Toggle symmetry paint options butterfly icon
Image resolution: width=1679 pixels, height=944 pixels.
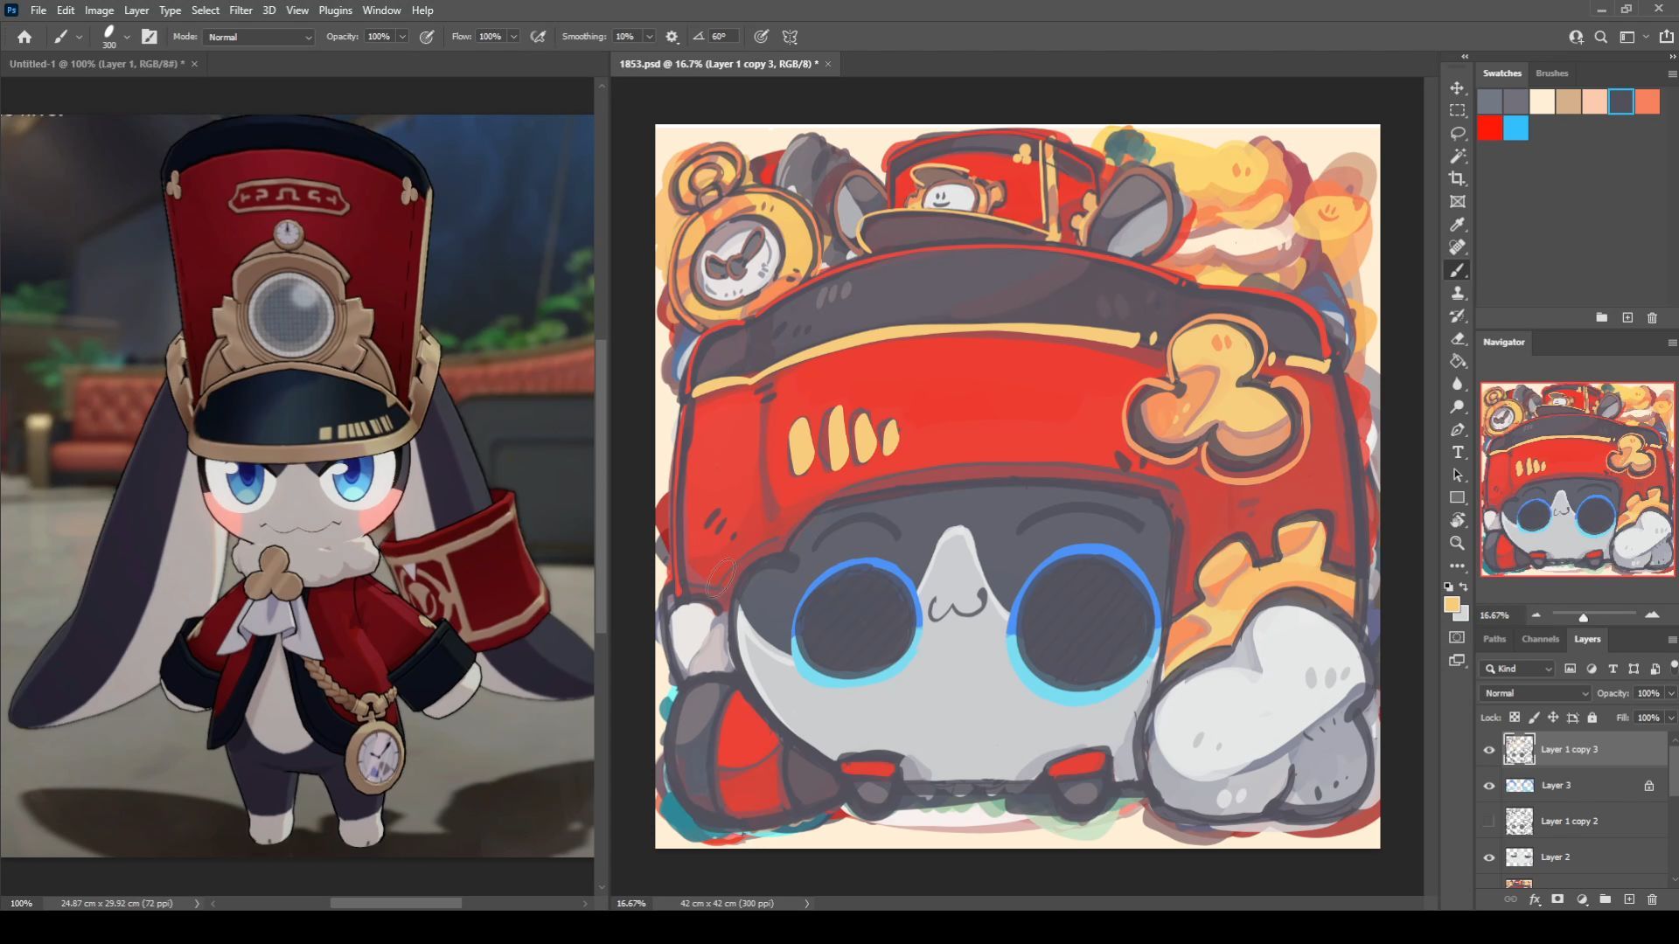pos(790,37)
